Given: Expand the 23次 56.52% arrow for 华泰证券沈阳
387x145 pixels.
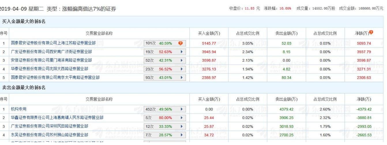Looking at the screenshot, I should (181, 69).
